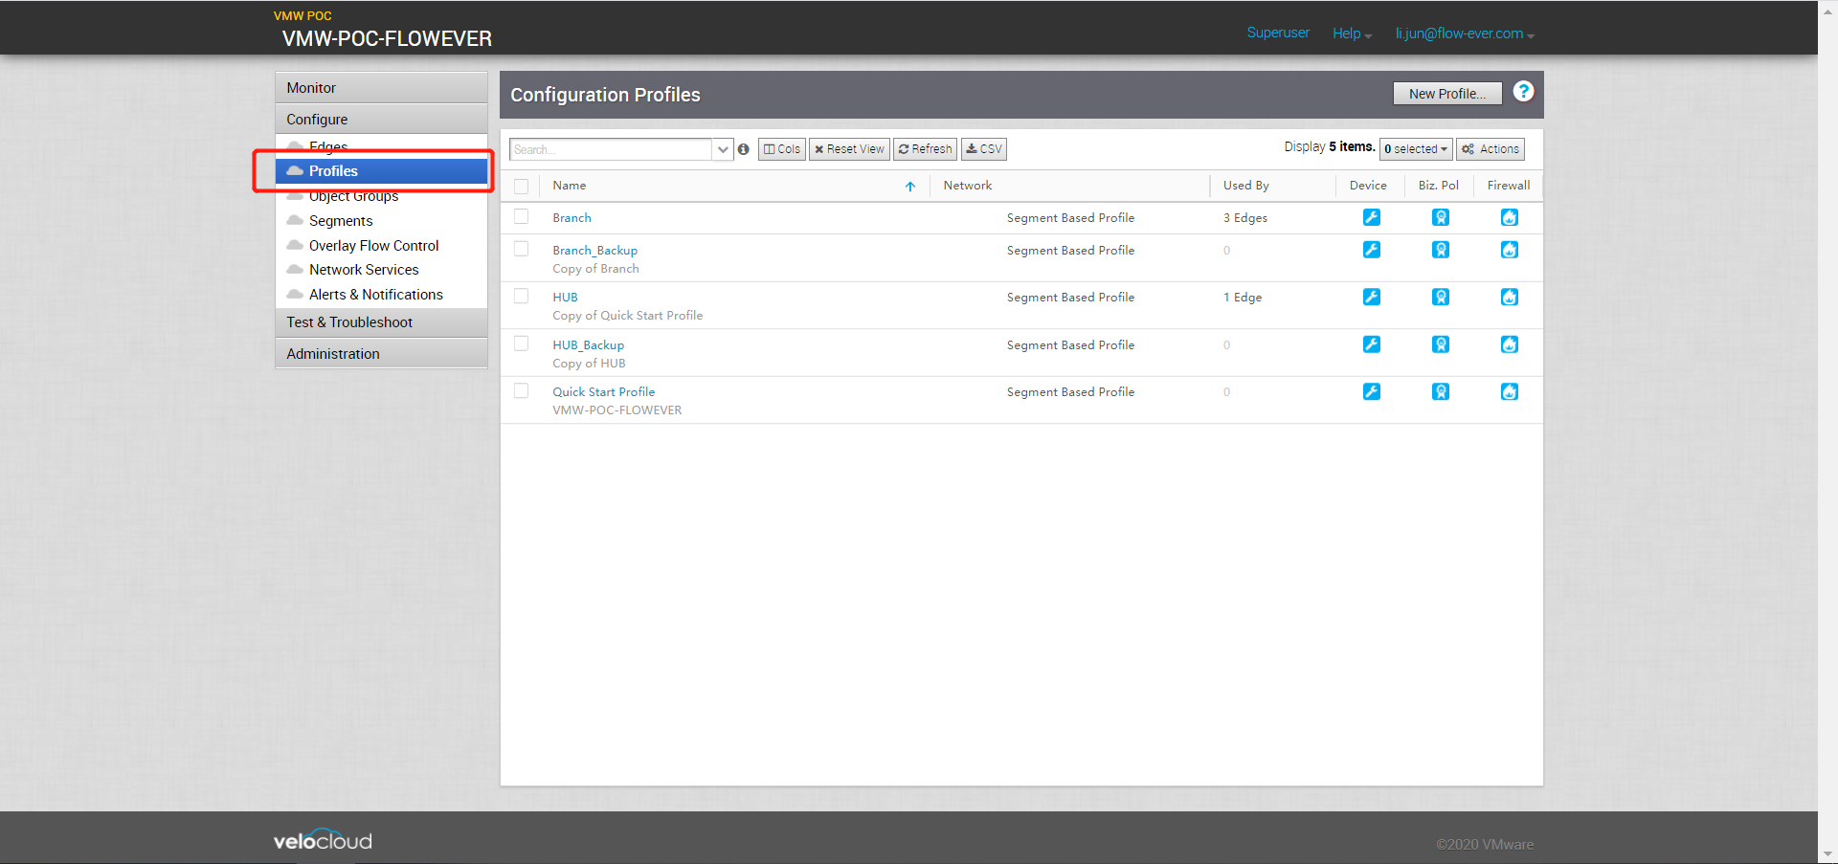Check the Branch_Backup profile checkbox
The width and height of the screenshot is (1838, 864).
coord(521,249)
